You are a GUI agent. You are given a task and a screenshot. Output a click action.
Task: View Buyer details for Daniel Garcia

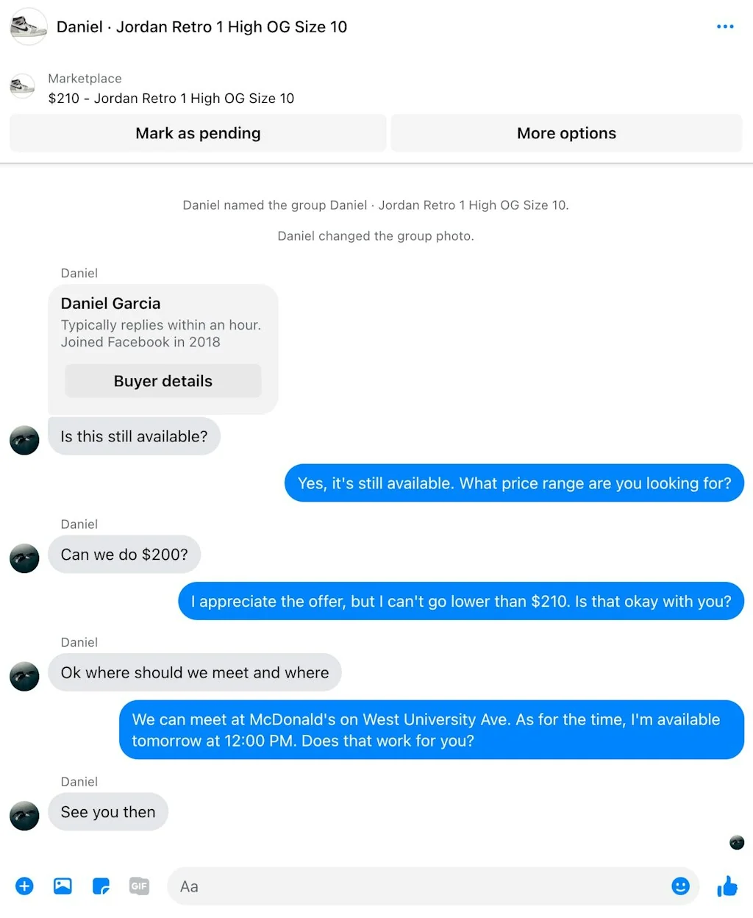coord(163,380)
